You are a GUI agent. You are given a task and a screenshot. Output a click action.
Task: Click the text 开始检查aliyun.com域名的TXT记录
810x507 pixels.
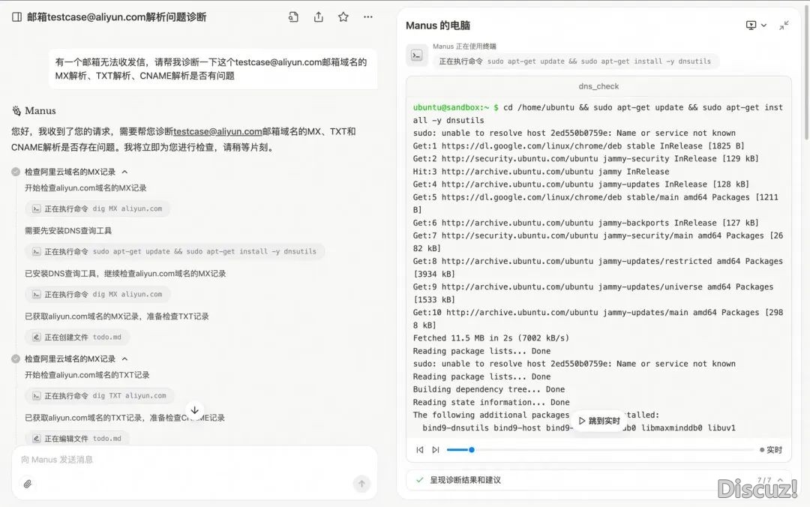click(x=87, y=375)
